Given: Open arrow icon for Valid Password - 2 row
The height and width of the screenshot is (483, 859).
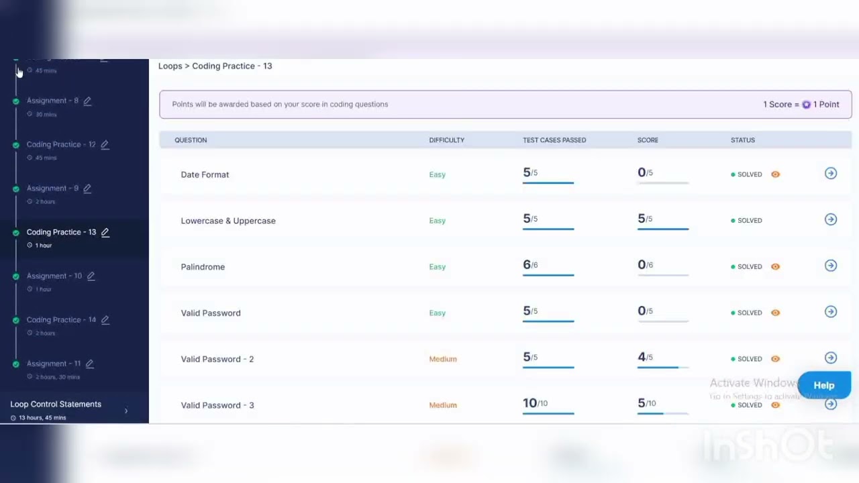Looking at the screenshot, I should (831, 358).
